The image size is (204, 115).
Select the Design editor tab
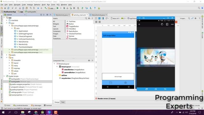[57, 102]
